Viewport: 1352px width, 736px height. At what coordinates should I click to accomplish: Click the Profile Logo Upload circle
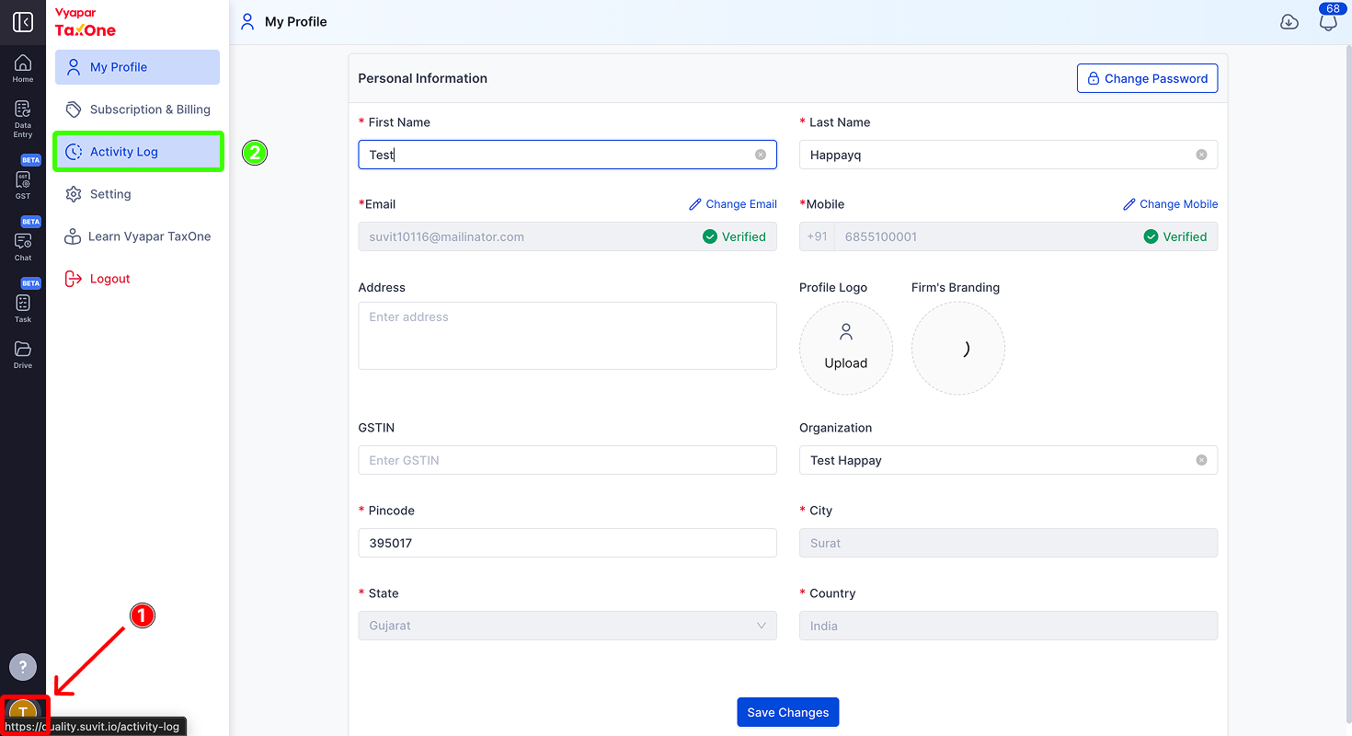pyautogui.click(x=846, y=349)
